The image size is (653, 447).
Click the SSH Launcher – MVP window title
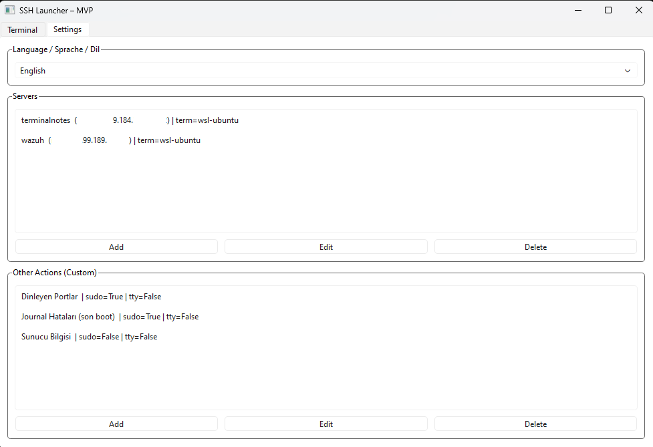(56, 10)
